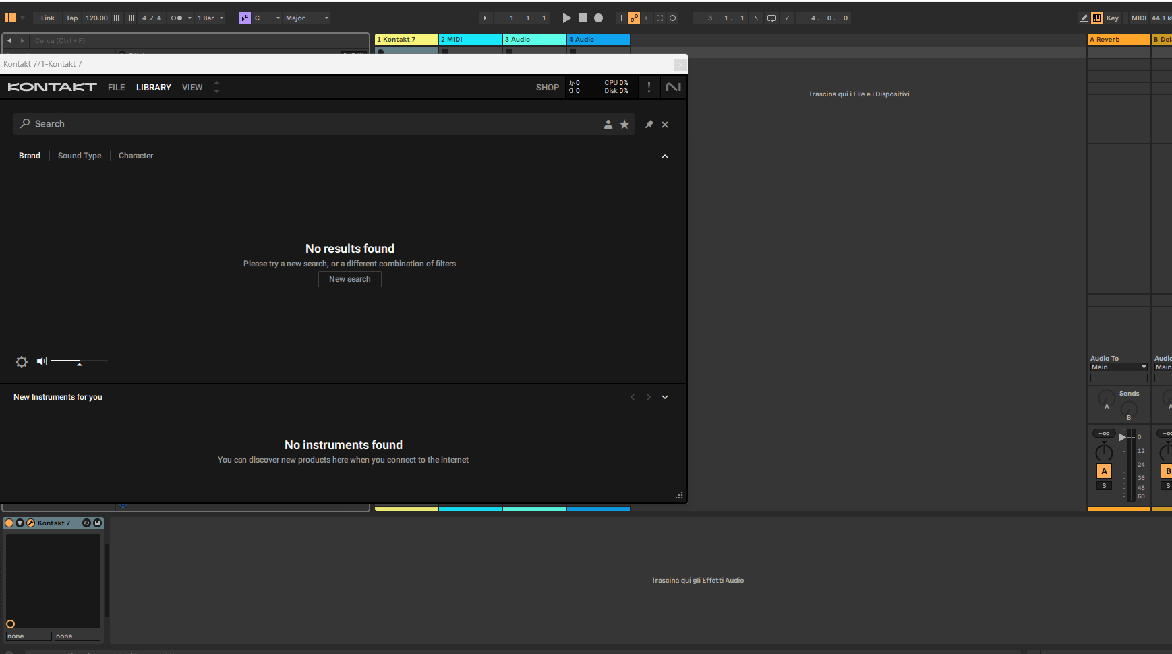Image resolution: width=1172 pixels, height=654 pixels.
Task: Toggle the Follow playback icon
Action: 486,18
